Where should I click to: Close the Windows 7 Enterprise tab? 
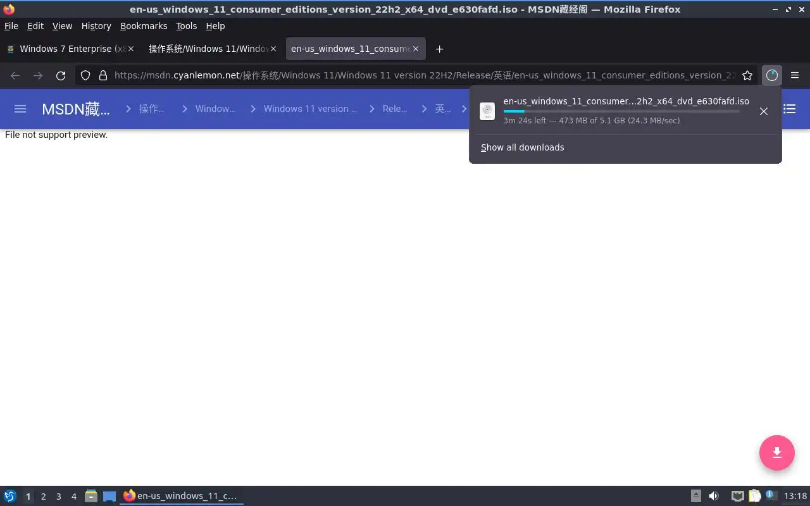pyautogui.click(x=132, y=49)
